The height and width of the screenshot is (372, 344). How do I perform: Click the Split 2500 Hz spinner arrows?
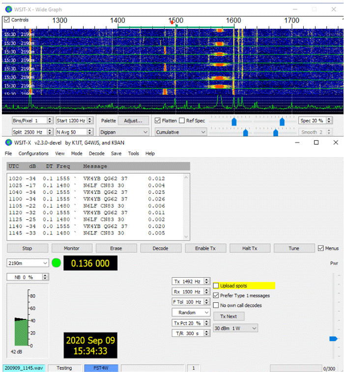pyautogui.click(x=50, y=132)
